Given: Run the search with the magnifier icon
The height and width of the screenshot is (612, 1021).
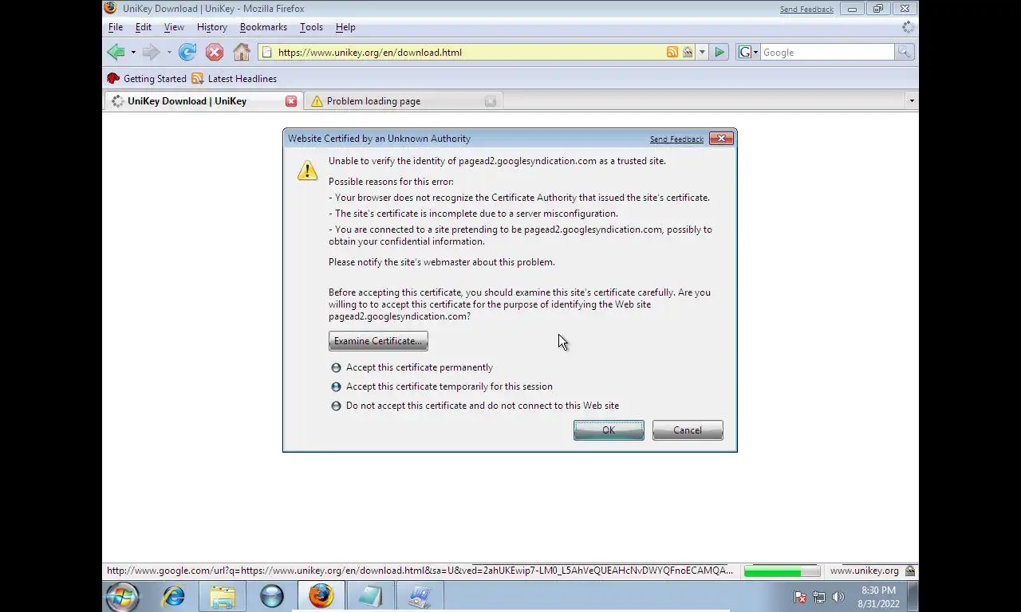Looking at the screenshot, I should click(x=904, y=53).
